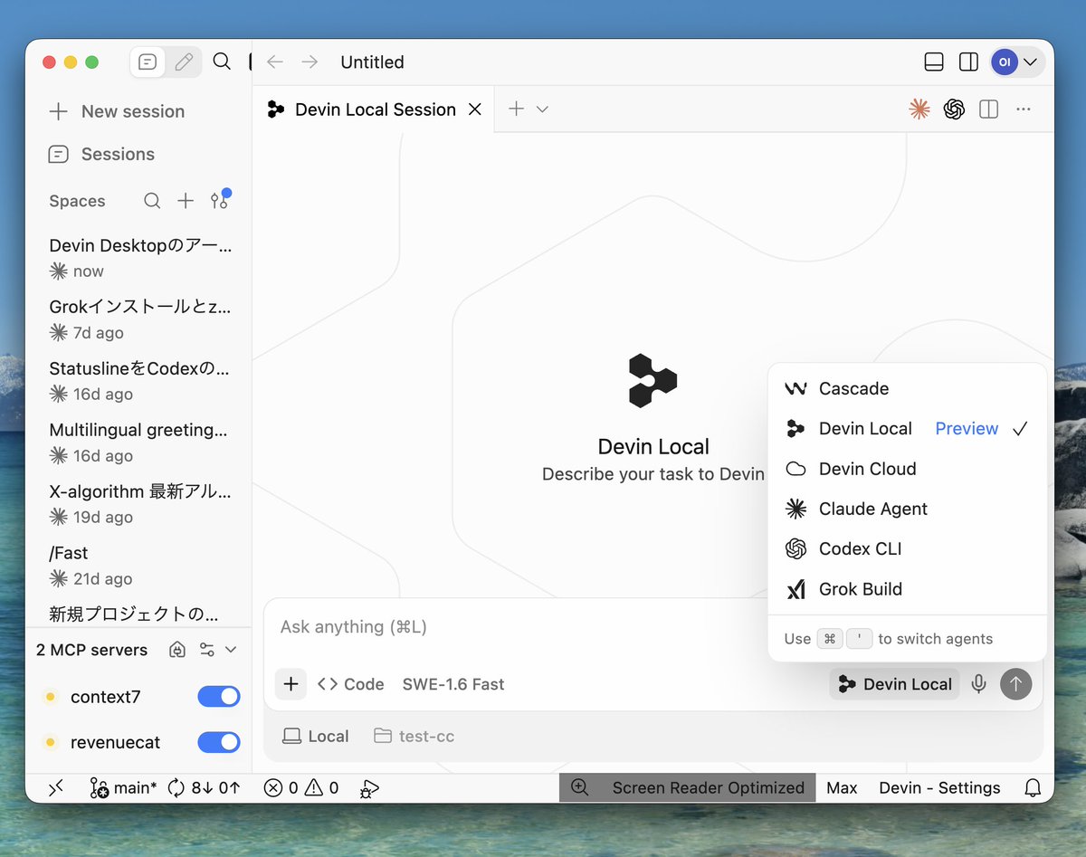Go forward with the right arrow
Screen dimensions: 1086x857
pyautogui.click(x=310, y=62)
